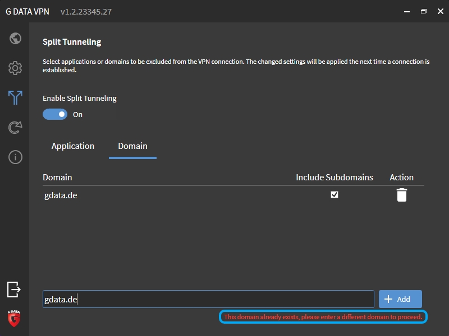The width and height of the screenshot is (449, 336).
Task: Open the globe connection page in sidebar
Action: pyautogui.click(x=15, y=39)
